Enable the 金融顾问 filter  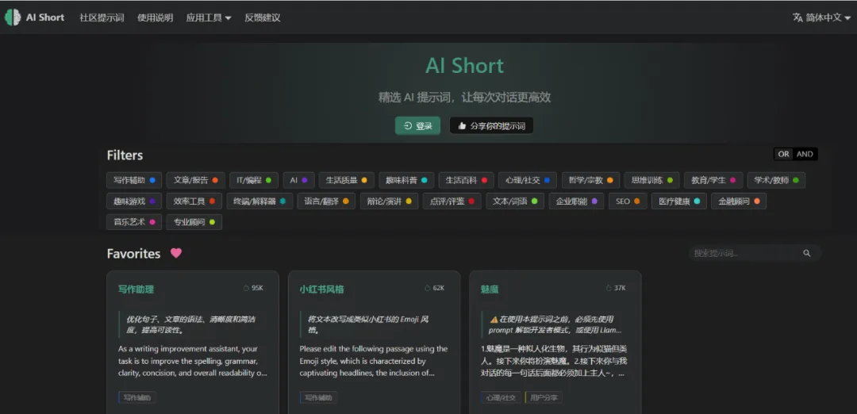pos(739,201)
